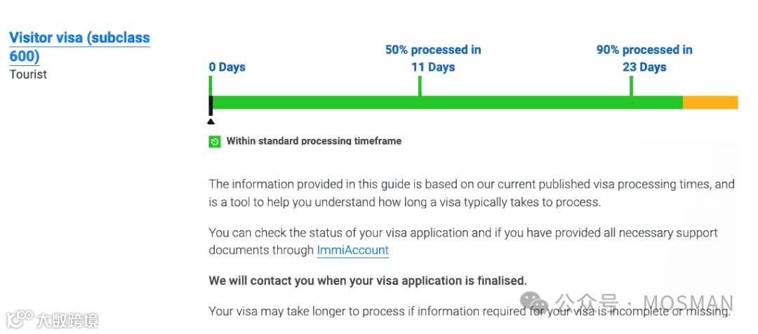758x334 pixels.
Task: Open the Visitor visa (subclass 600) link
Action: point(80,47)
